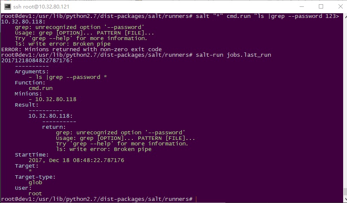Image resolution: width=347 pixels, height=203 pixels.
Task: Click the glob value under Target-type
Action: [35, 183]
